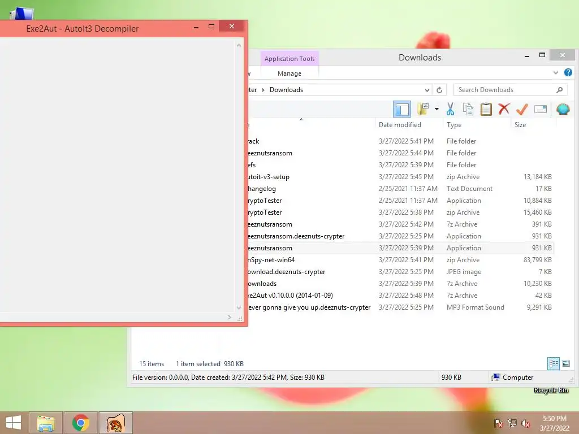Open the folder options dropdown arrow
The height and width of the screenshot is (434, 579).
pyautogui.click(x=437, y=109)
